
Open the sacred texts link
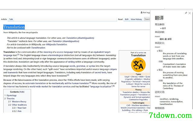(100, 73)
